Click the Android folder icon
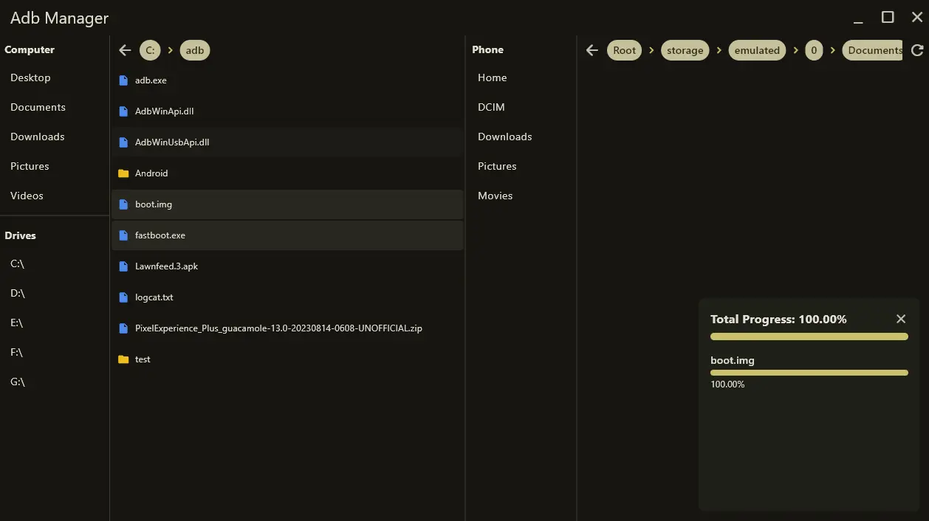Viewport: 929px width, 521px height. 123,173
